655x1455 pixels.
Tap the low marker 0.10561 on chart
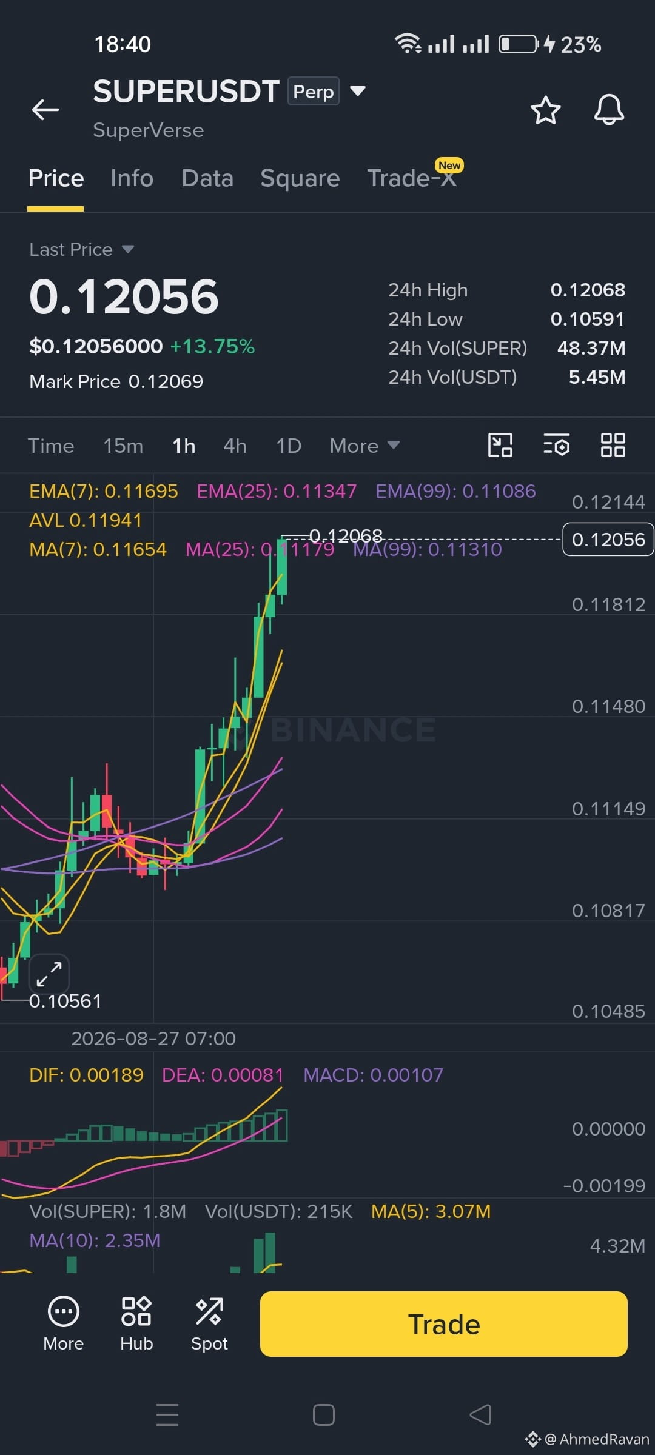point(65,1001)
